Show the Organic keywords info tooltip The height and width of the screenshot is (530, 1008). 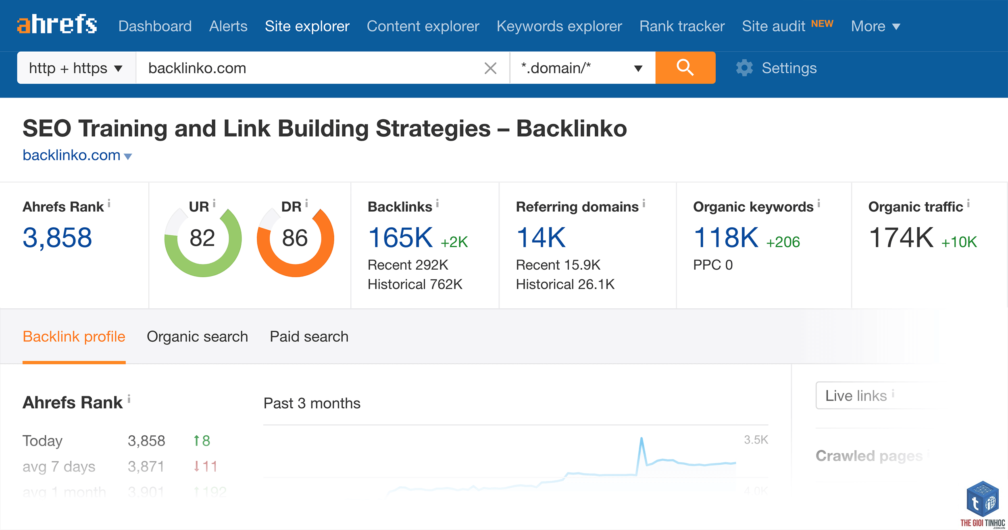click(x=819, y=204)
